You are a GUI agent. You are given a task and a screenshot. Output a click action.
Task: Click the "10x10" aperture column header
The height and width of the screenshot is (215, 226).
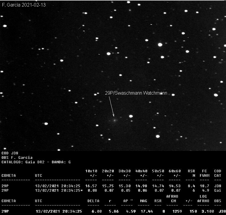click(x=91, y=171)
